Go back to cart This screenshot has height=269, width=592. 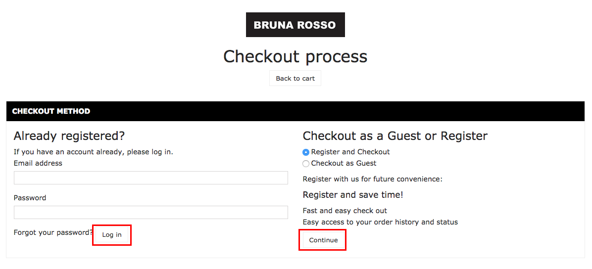click(295, 79)
